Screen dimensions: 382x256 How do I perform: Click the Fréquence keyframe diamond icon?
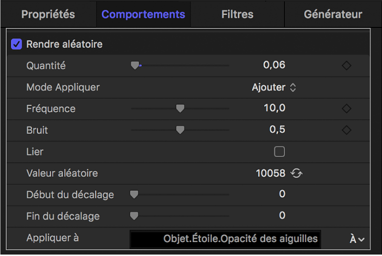346,109
